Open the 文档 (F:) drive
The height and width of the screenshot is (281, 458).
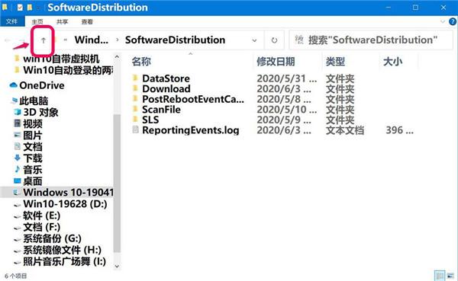pos(41,227)
